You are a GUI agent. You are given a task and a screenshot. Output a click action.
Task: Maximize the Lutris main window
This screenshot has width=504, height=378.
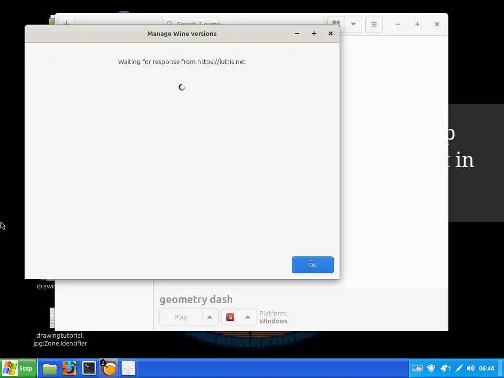click(417, 24)
